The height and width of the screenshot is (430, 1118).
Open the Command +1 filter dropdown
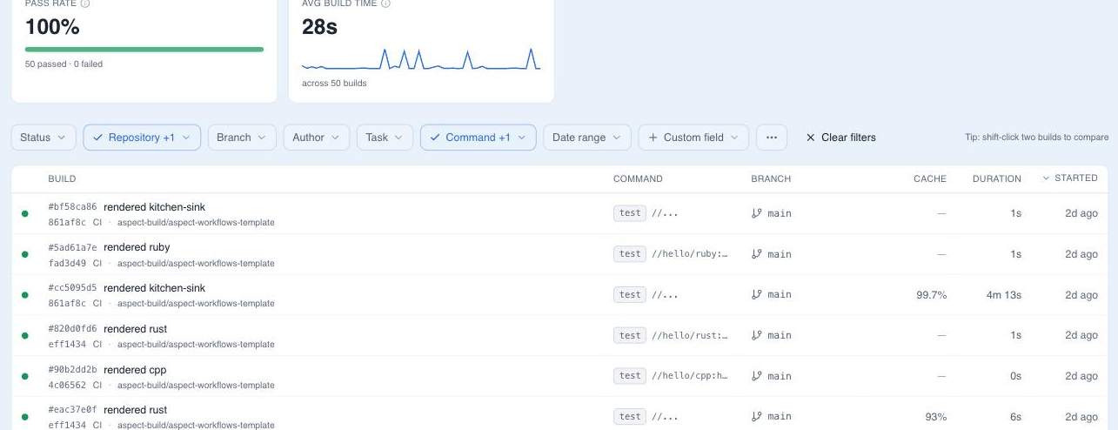point(478,138)
